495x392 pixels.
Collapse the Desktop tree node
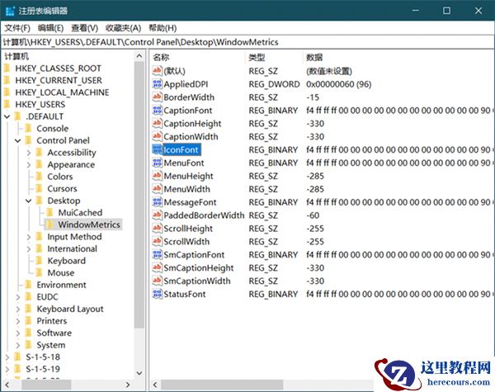[x=29, y=201]
